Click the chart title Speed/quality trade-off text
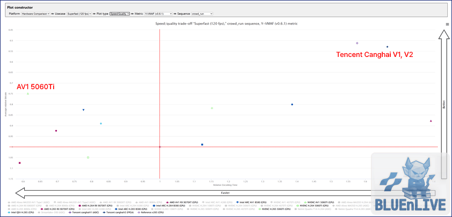452x217 pixels. pos(227,24)
